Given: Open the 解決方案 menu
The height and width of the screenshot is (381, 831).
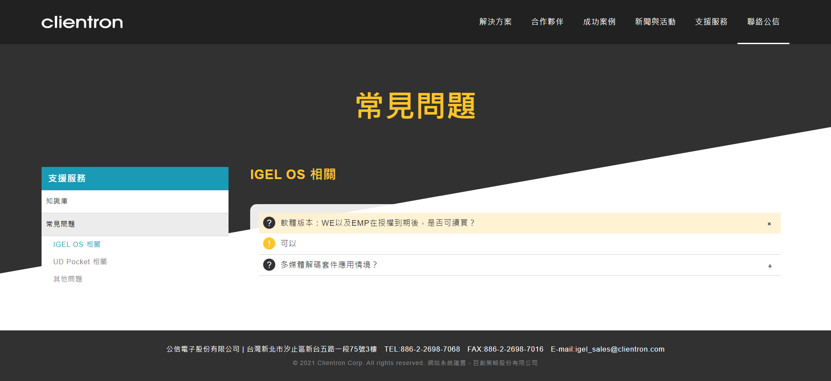Looking at the screenshot, I should click(x=496, y=22).
